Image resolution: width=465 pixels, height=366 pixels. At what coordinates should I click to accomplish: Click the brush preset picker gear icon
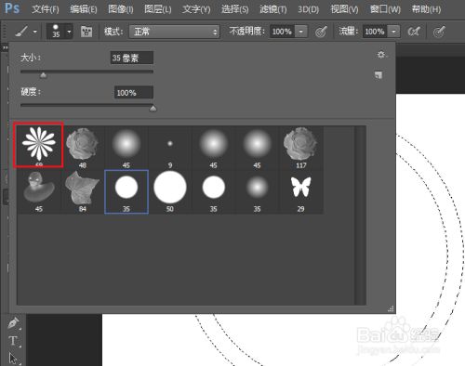(381, 55)
